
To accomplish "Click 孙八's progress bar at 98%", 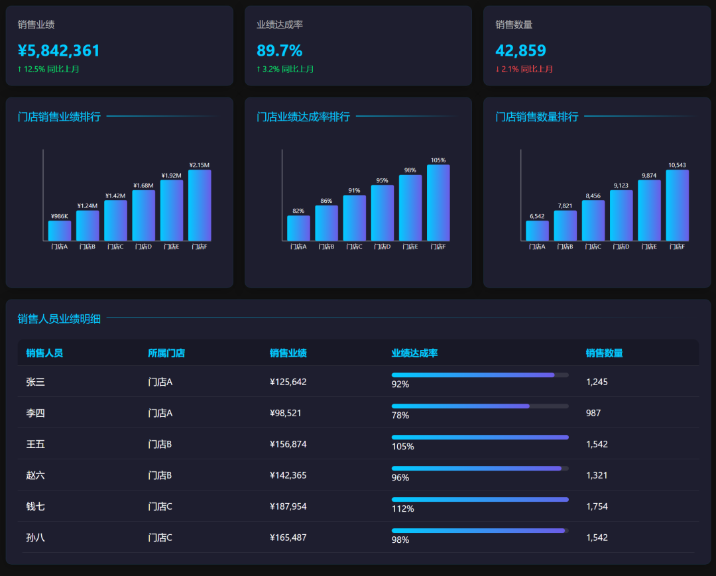I will 480,530.
